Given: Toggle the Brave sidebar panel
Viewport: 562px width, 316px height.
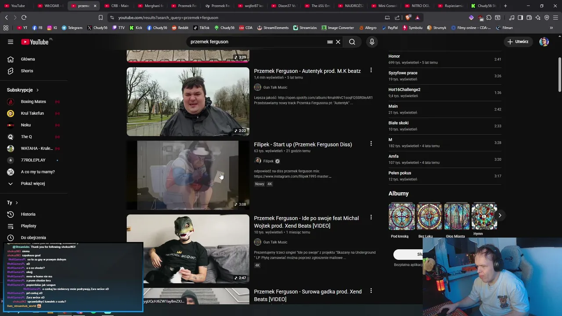Looking at the screenshot, I should pos(520,18).
